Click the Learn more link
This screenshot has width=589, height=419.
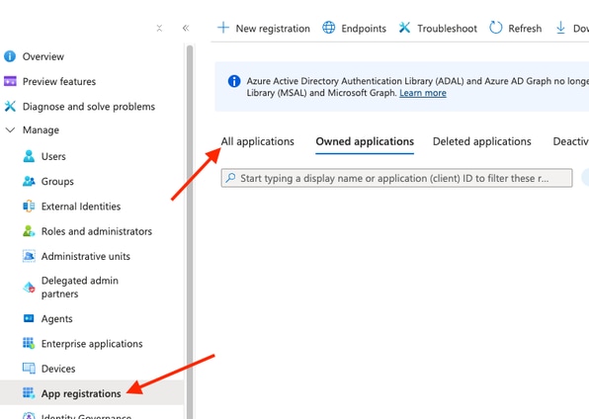coord(423,93)
